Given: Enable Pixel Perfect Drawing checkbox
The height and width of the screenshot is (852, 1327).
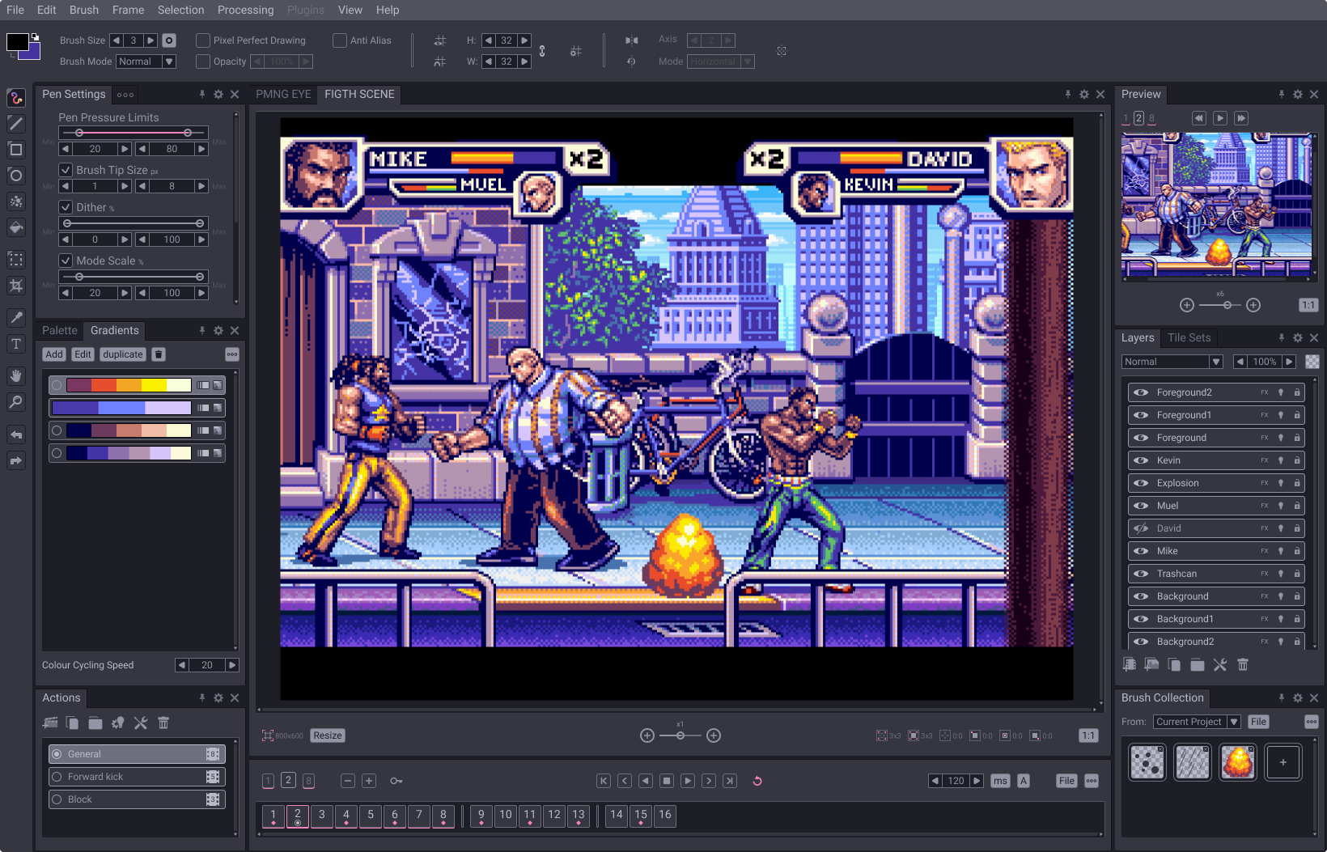Looking at the screenshot, I should (x=203, y=40).
